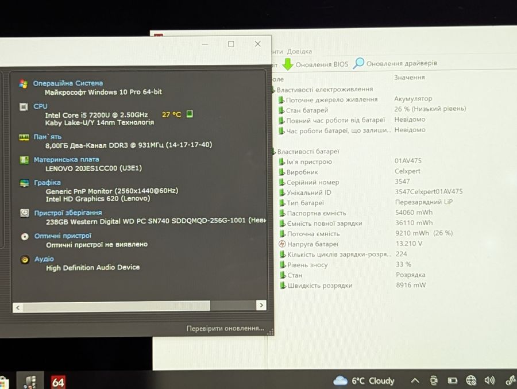The height and width of the screenshot is (389, 517).
Task: Open the Операційна Система section in Speccy
Action: [68, 83]
